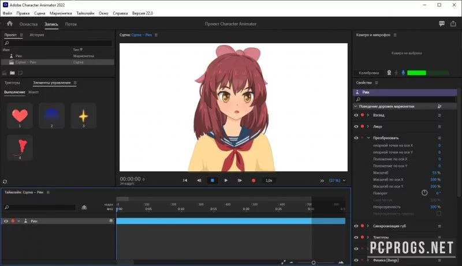Click the timeline zoom slider handle
This screenshot has height=266, width=462.
click(314, 262)
